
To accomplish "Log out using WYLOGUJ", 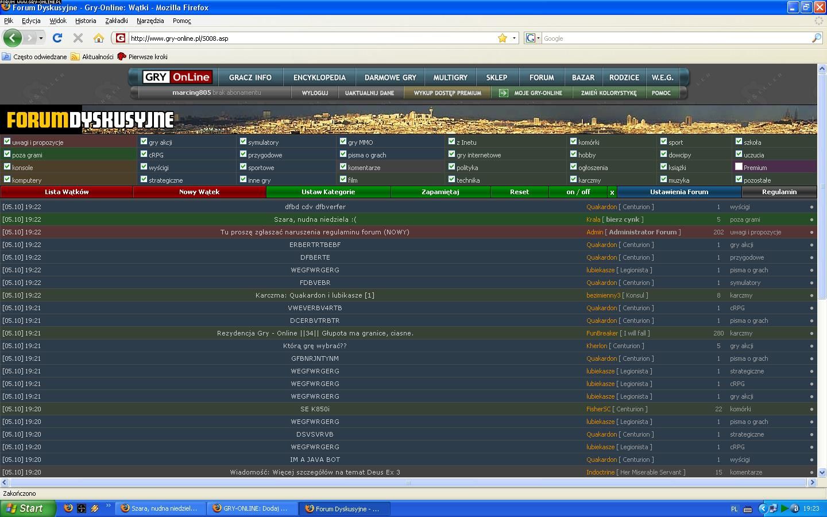I will click(x=315, y=93).
